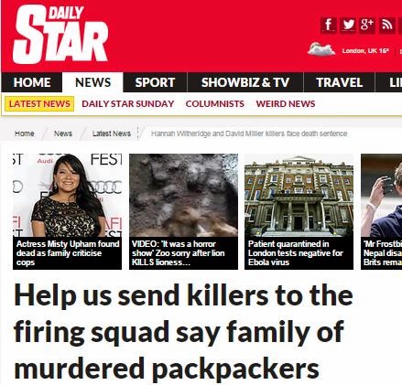The width and height of the screenshot is (402, 385).
Task: Open the Twitter bird icon
Action: click(348, 25)
